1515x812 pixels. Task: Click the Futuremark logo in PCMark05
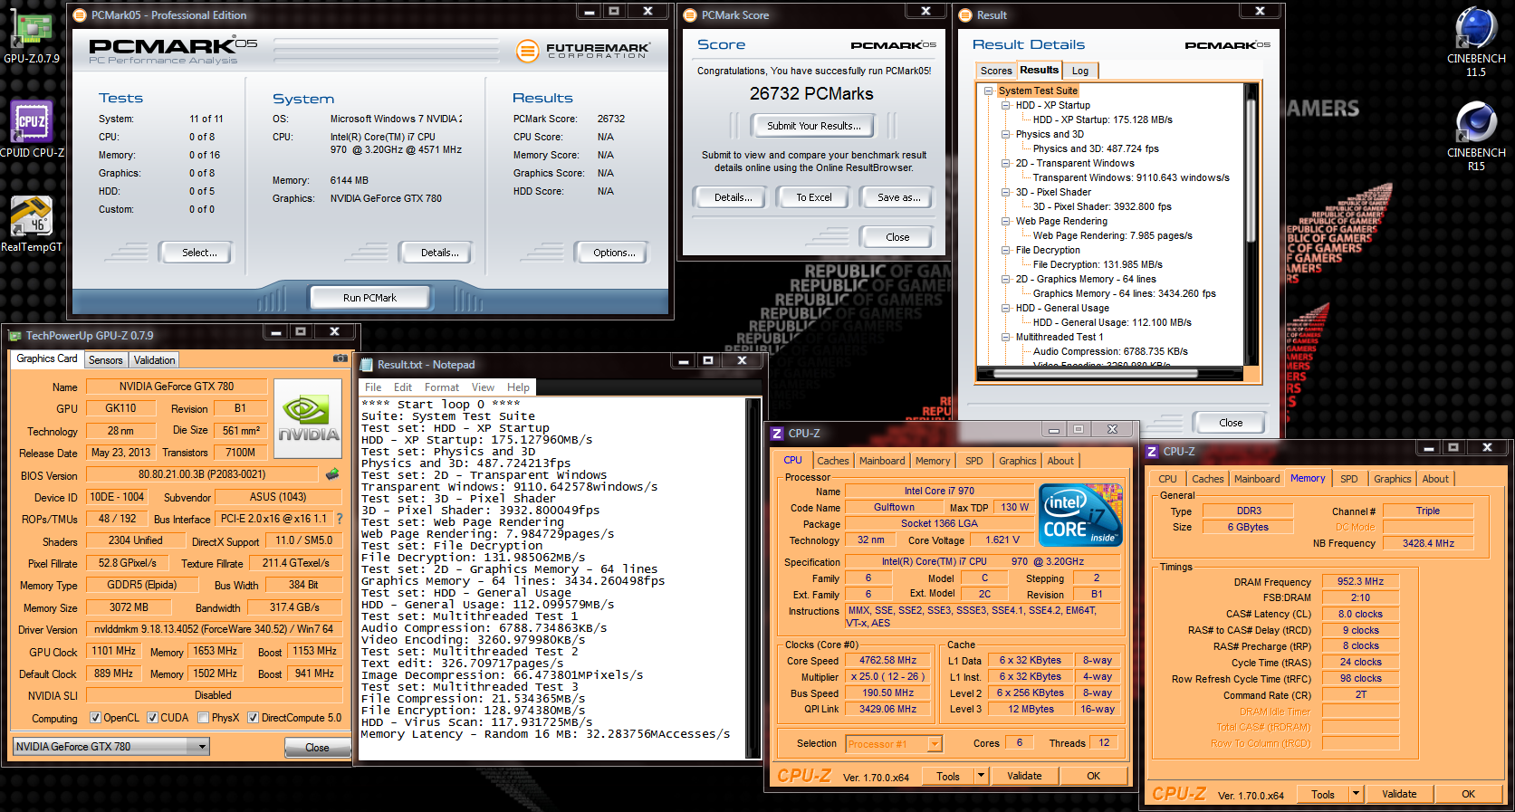point(583,51)
